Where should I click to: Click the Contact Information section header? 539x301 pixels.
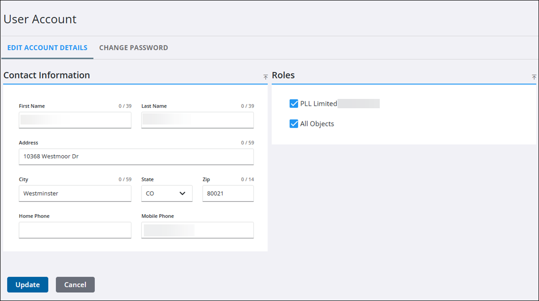click(x=47, y=75)
